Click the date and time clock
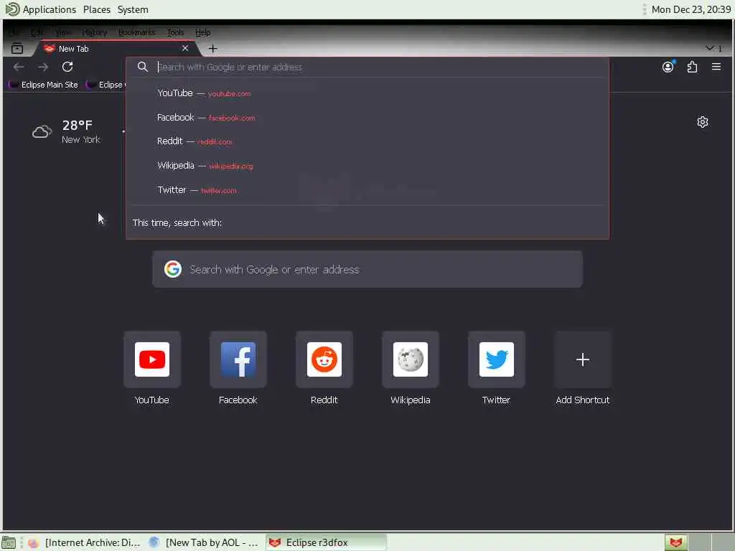Viewport: 735px width, 551px height. tap(691, 9)
